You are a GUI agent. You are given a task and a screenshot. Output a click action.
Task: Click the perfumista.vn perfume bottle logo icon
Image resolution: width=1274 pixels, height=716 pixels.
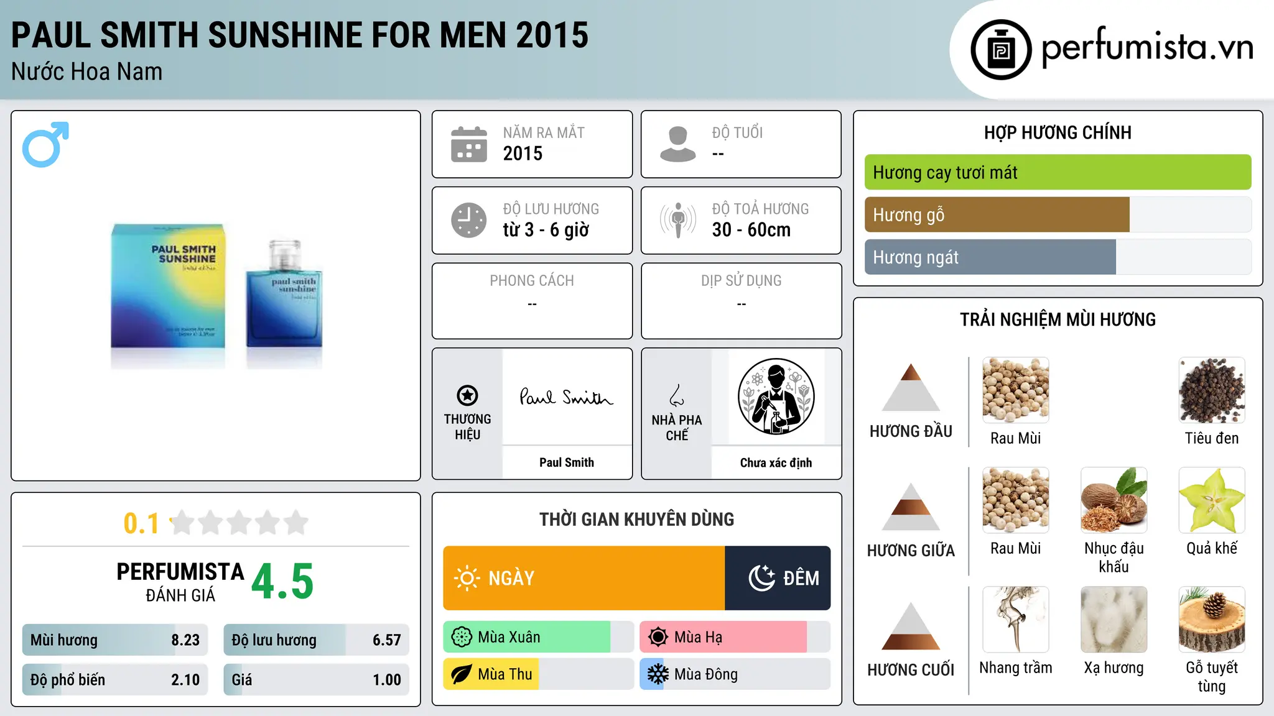1001,50
